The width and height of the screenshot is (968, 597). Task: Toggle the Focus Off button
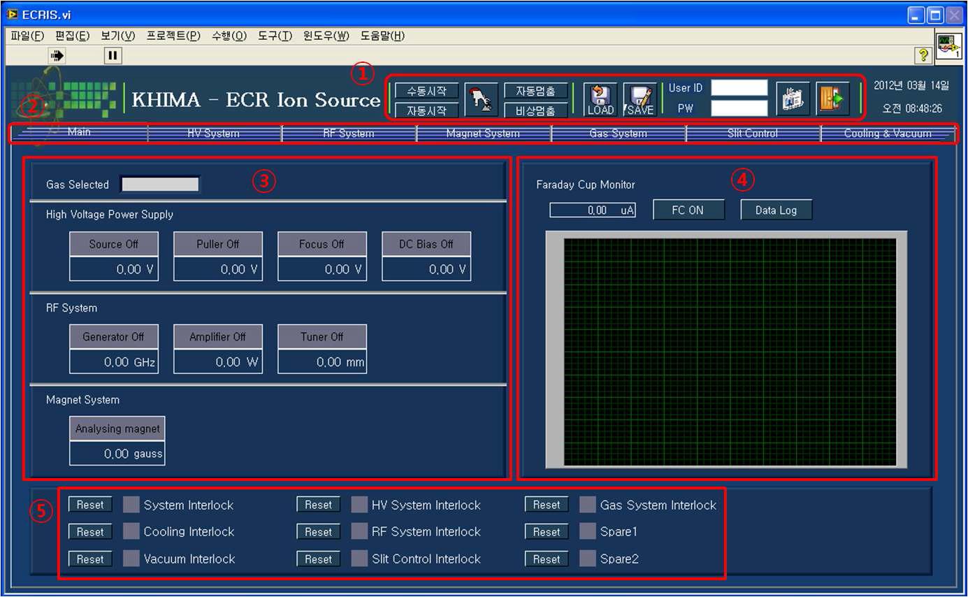322,244
